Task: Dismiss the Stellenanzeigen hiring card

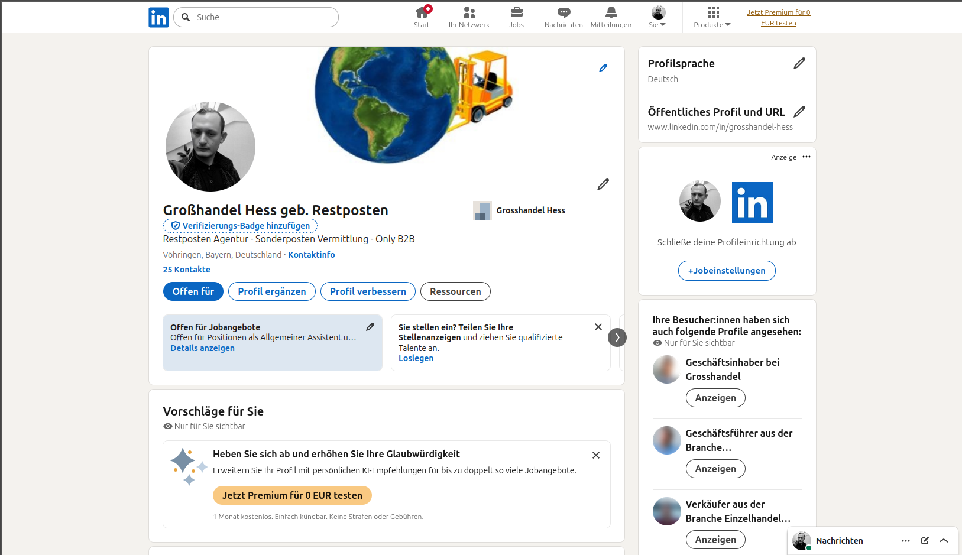Action: click(x=598, y=327)
